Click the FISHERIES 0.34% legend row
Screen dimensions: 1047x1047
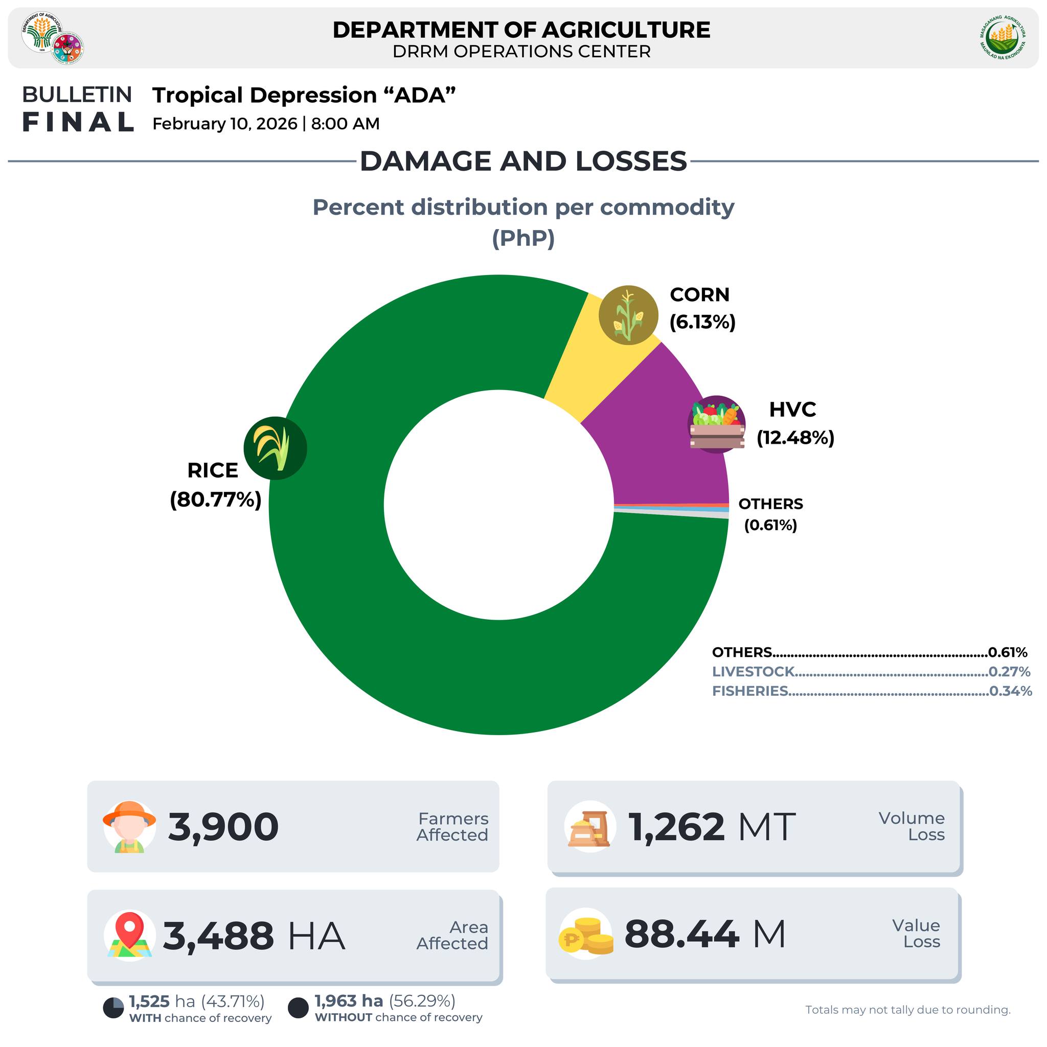point(872,691)
